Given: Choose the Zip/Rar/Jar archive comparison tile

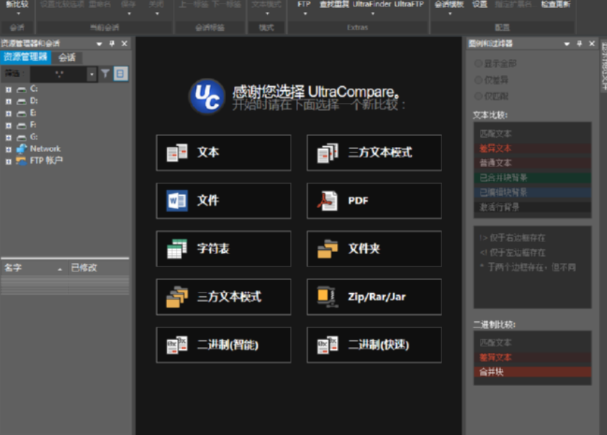Looking at the screenshot, I should (x=374, y=297).
